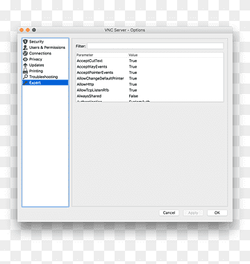The height and width of the screenshot is (264, 250).
Task: Close the VNC Server Options window
Action: (x=22, y=30)
